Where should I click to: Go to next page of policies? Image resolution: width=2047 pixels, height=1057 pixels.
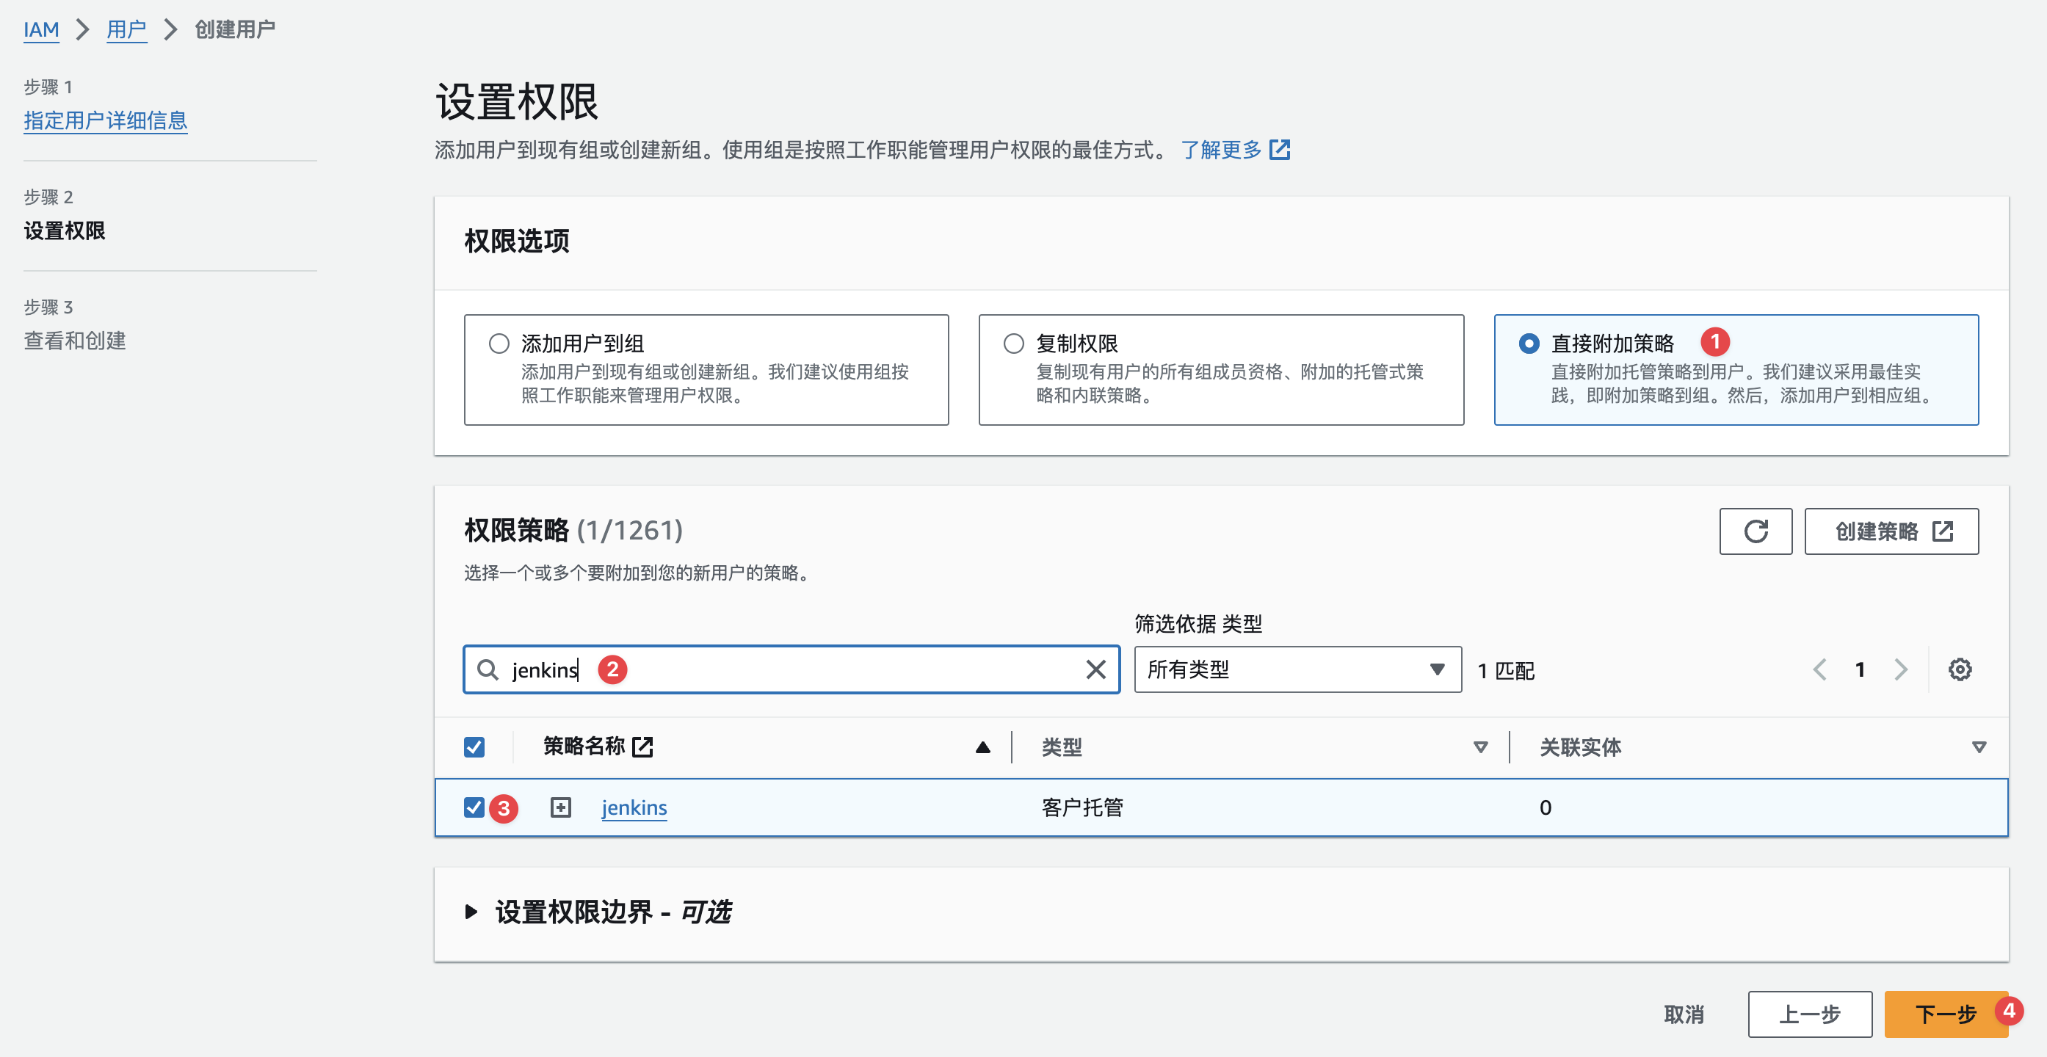[x=1900, y=669]
